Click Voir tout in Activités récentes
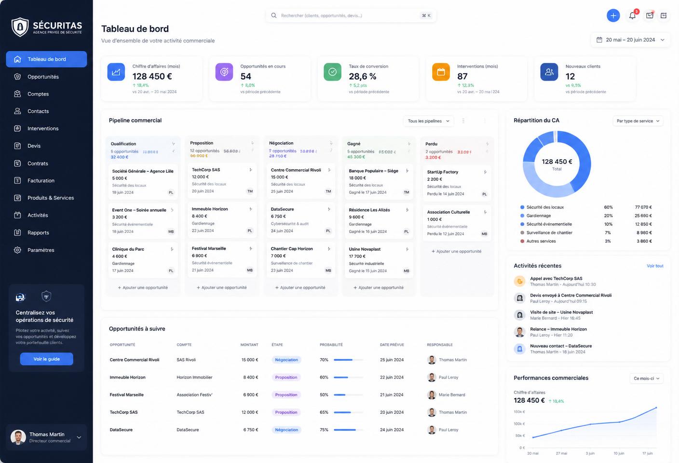Screen dimensions: 679x463 point(655,266)
